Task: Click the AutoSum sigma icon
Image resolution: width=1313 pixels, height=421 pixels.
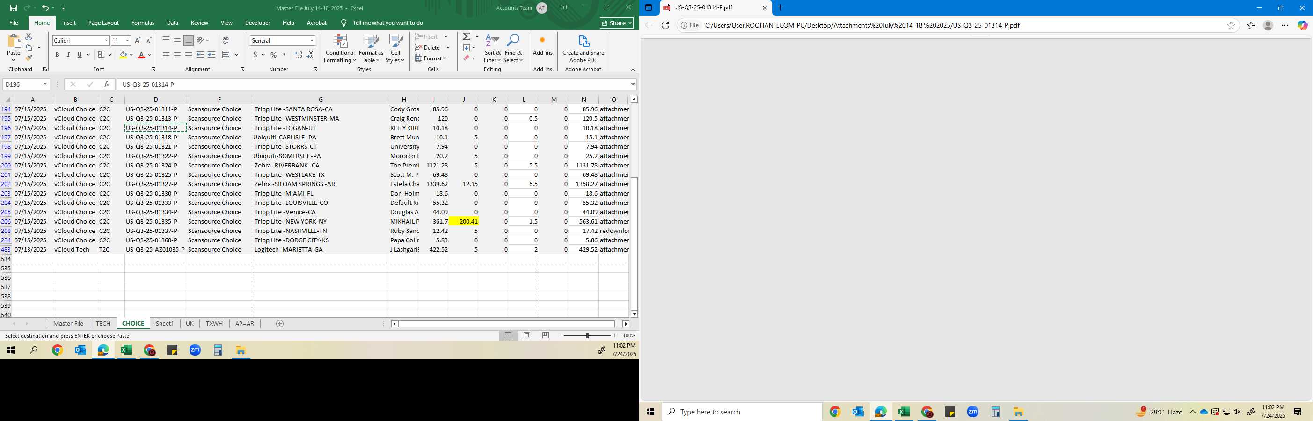Action: pyautogui.click(x=467, y=36)
